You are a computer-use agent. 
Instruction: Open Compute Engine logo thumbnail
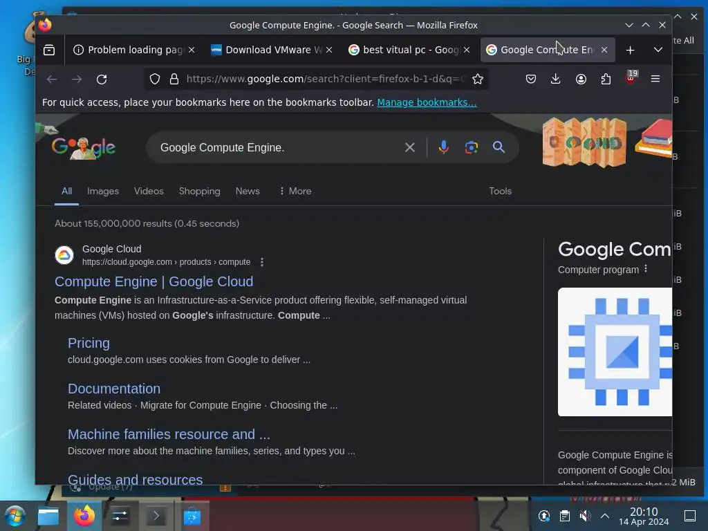615,352
